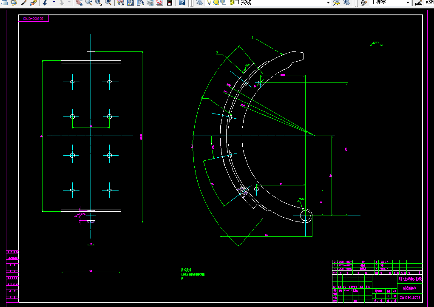The height and width of the screenshot is (307, 434).
Task: Click the Paste clipboard icon
Action: (x=14, y=3)
